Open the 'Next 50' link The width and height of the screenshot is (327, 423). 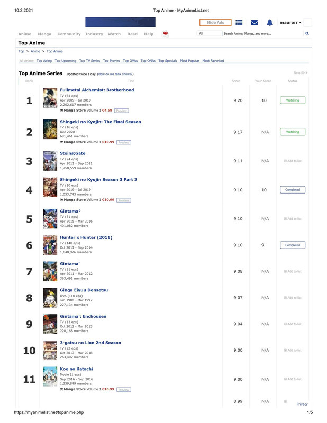(x=301, y=73)
